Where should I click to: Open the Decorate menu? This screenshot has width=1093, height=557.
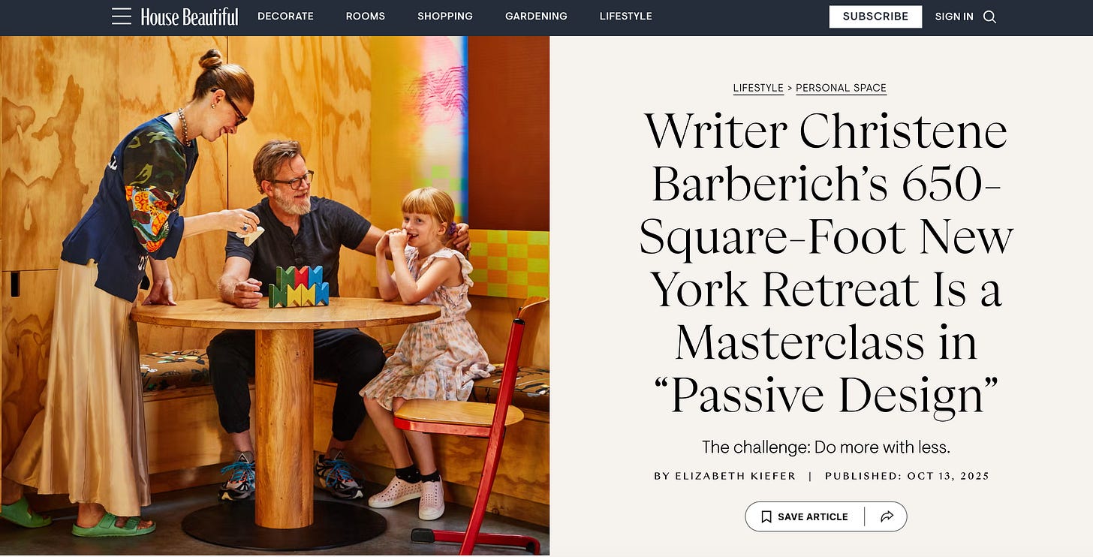(x=285, y=17)
